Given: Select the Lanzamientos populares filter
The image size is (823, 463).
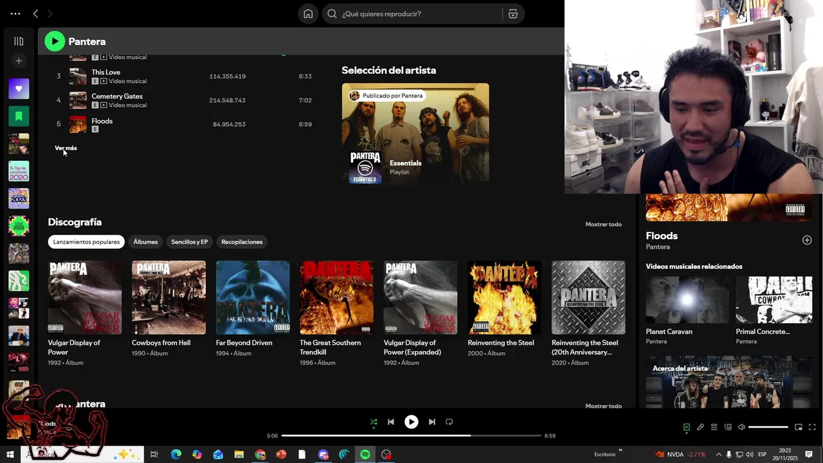Looking at the screenshot, I should coord(86,242).
